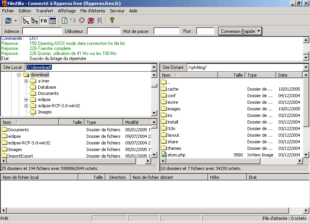Image resolution: width=310 pixels, height=223 pixels.
Task: Toggle the local directory tree view button
Action: coord(26,21)
